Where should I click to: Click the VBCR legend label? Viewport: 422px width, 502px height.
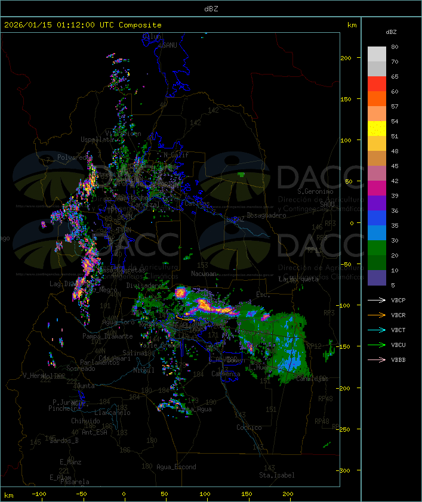(398, 315)
